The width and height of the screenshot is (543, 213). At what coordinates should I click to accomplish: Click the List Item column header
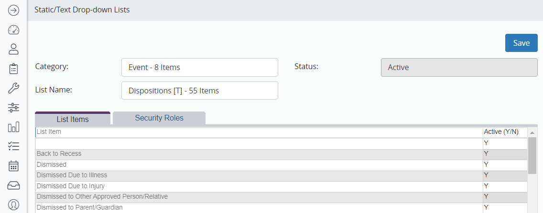pos(259,132)
